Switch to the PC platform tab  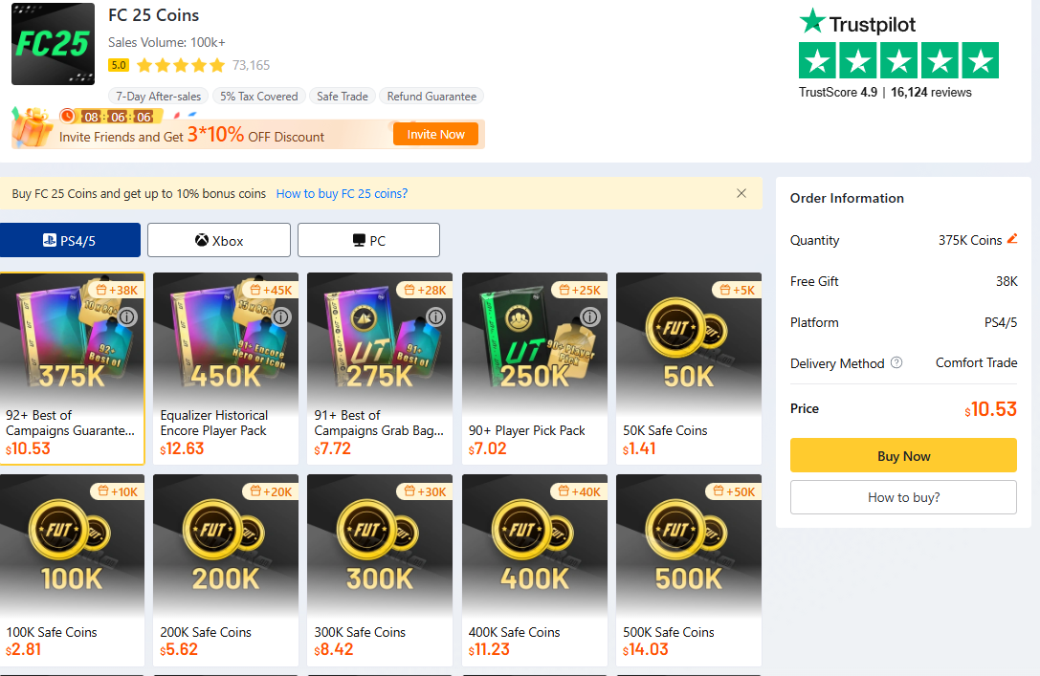[x=368, y=240]
